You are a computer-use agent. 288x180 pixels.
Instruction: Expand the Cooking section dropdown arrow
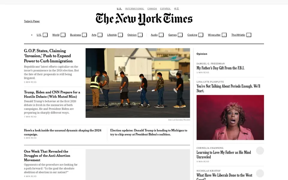coord(201,35)
